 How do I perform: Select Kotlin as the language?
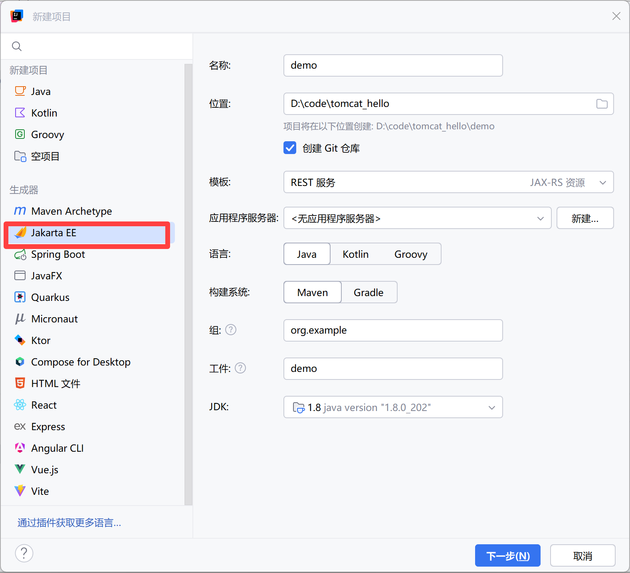(355, 254)
